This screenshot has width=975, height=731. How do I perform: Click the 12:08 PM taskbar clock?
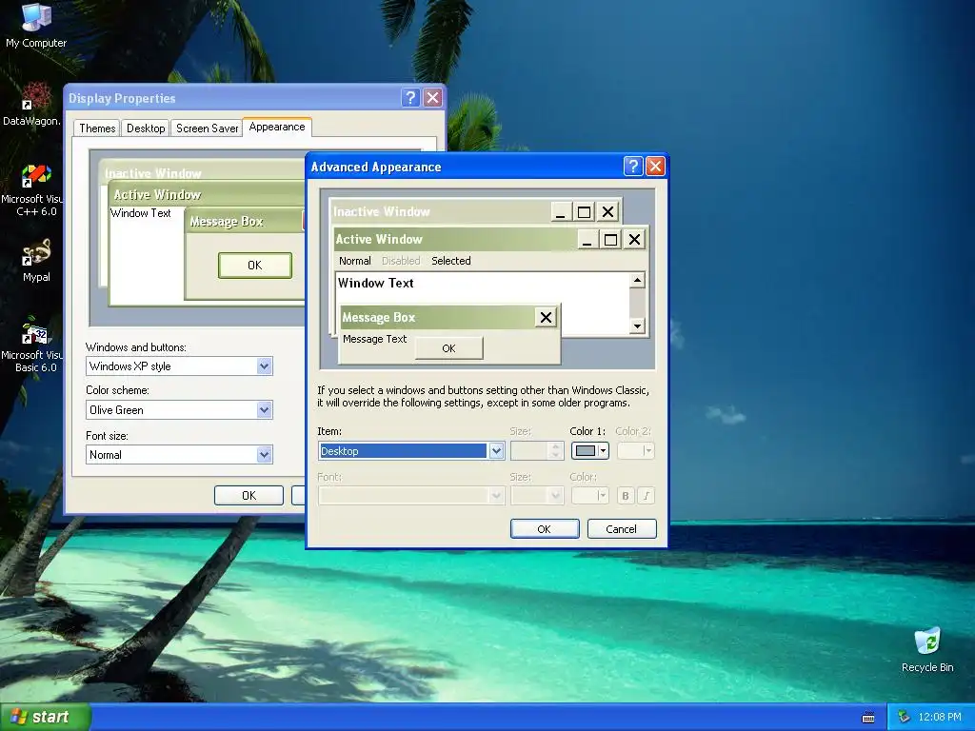pos(940,717)
